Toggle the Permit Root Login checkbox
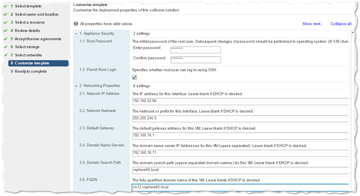 tap(134, 77)
